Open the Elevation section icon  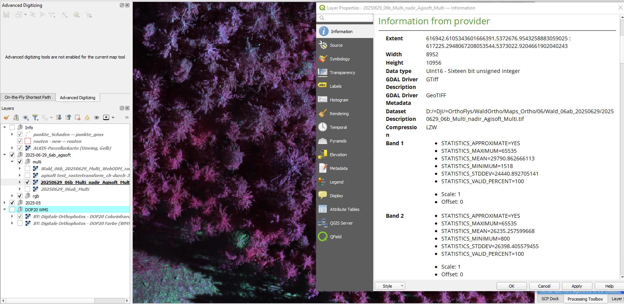323,155
